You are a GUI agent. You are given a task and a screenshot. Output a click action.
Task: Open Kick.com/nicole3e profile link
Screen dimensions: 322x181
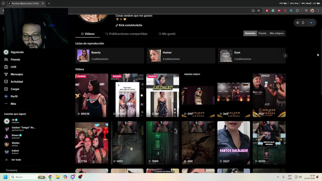[129, 25]
